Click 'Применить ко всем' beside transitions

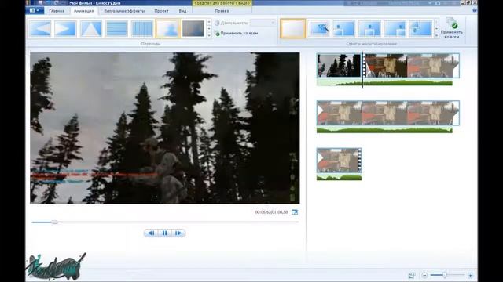[x=236, y=33]
